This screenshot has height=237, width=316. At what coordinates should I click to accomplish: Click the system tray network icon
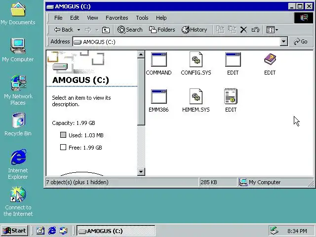(x=275, y=231)
